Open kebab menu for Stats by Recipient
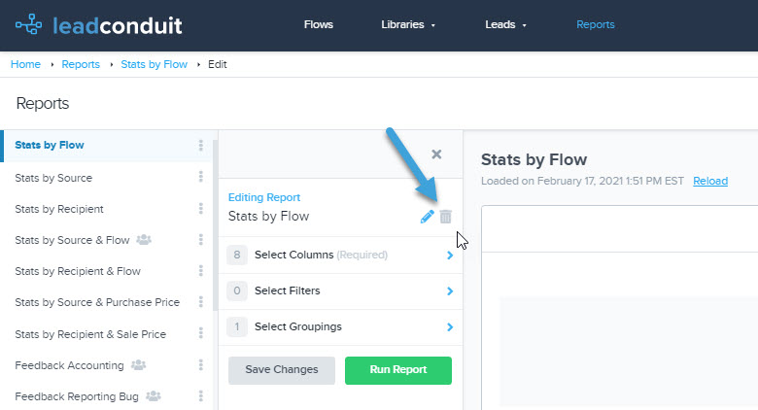 (x=201, y=209)
